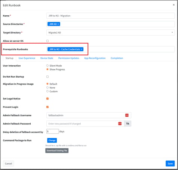The width and height of the screenshot is (178, 170).
Task: Choose Custom migration in progress image
Action: pyautogui.click(x=47, y=91)
